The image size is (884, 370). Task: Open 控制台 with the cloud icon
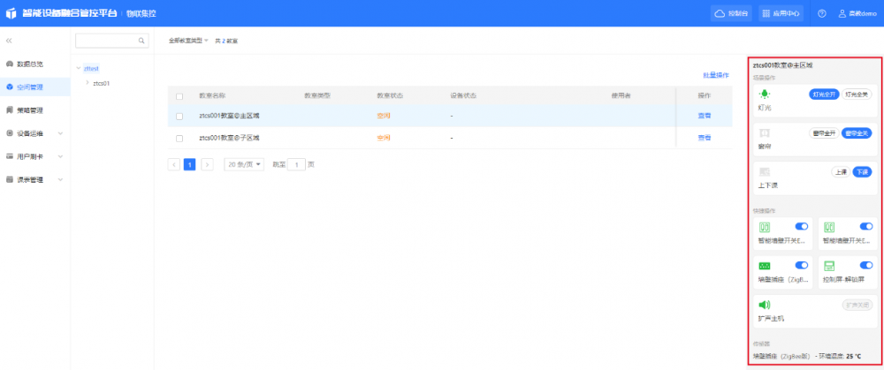(x=731, y=13)
